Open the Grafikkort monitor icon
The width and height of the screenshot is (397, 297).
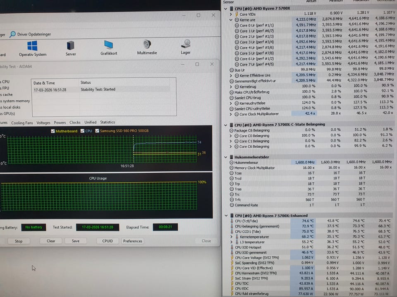pyautogui.click(x=109, y=45)
